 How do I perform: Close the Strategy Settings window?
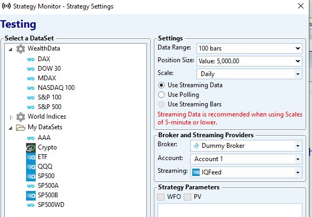point(301,6)
